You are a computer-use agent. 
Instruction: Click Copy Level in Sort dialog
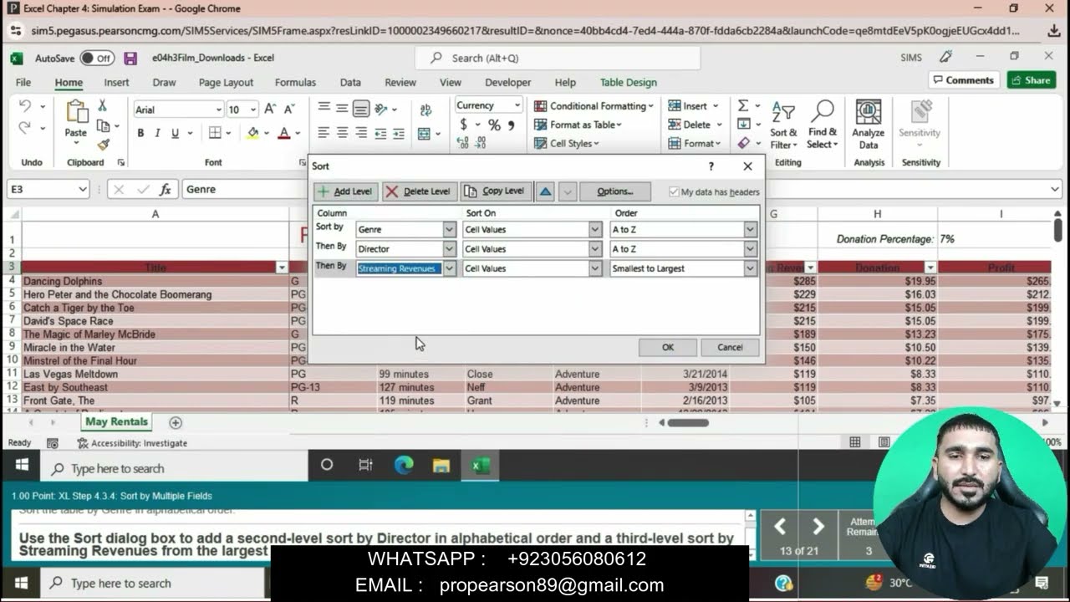point(495,191)
